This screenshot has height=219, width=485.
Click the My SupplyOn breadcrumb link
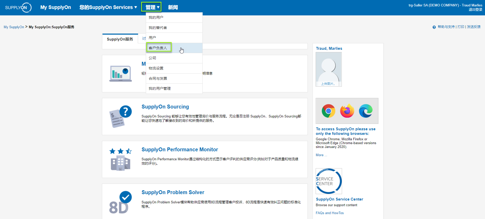pos(14,27)
